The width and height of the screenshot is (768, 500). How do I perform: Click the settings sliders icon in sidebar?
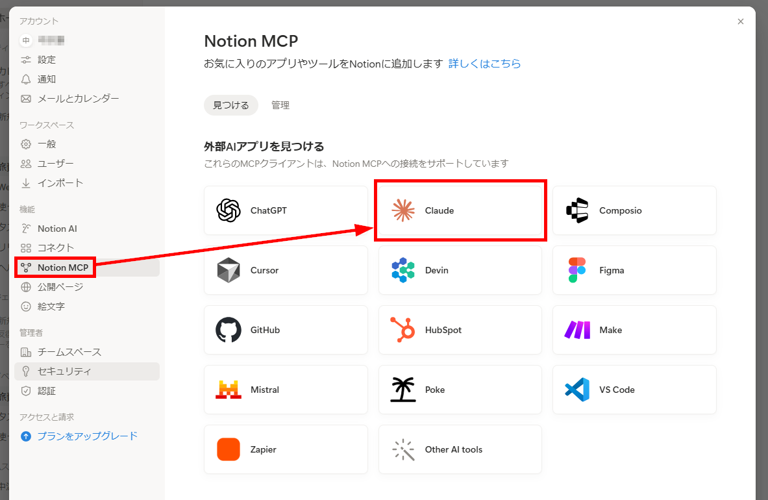(26, 60)
